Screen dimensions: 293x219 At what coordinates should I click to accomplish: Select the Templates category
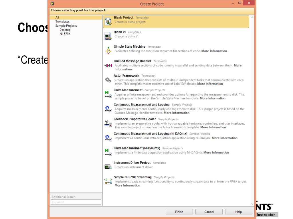(62, 22)
